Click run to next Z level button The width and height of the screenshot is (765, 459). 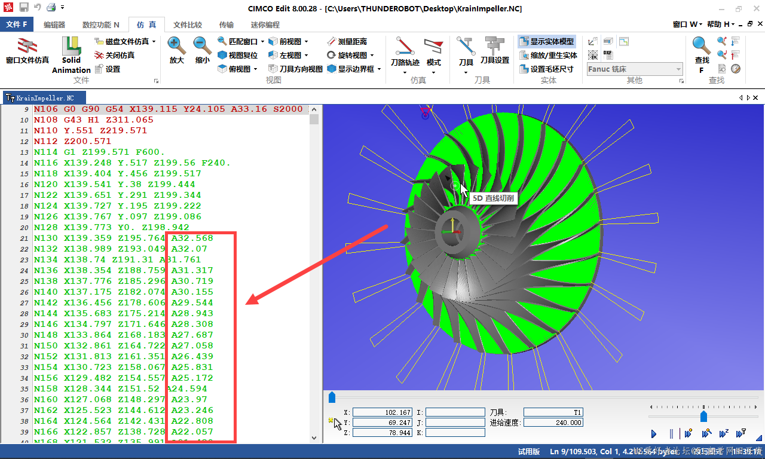click(x=724, y=434)
